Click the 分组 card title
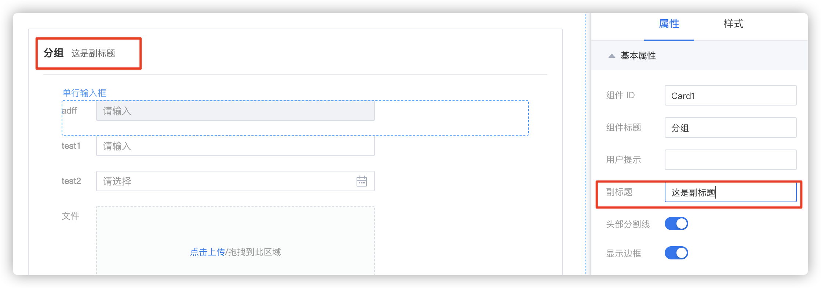Viewport: 821px width, 288px height. click(54, 53)
